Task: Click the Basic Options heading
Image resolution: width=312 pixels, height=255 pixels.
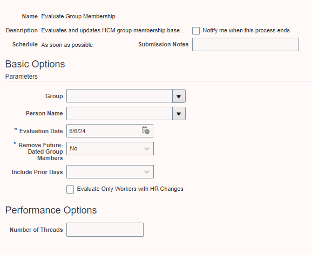Action: pyautogui.click(x=35, y=64)
